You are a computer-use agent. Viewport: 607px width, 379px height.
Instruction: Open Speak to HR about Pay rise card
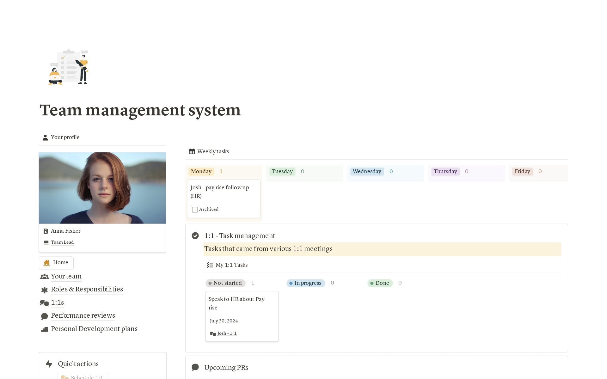pos(236,303)
